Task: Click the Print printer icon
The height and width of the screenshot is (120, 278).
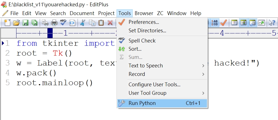Action: point(54,23)
